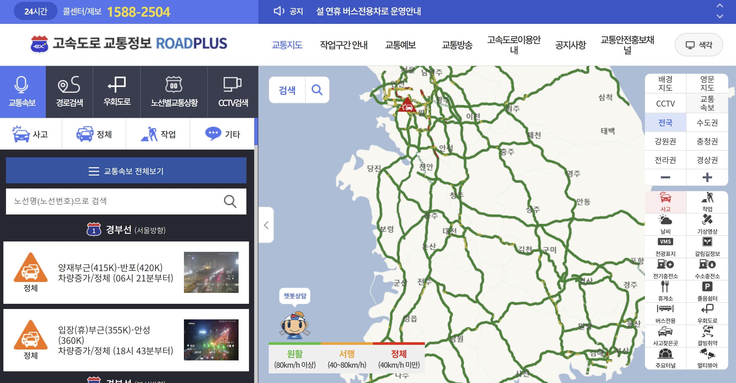Open the 우회도로 detour tab
736x383 pixels.
click(x=117, y=92)
